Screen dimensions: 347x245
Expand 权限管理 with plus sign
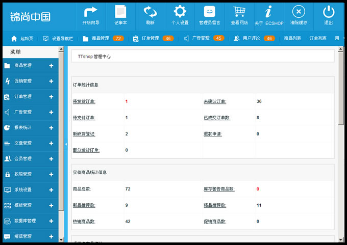51,175
